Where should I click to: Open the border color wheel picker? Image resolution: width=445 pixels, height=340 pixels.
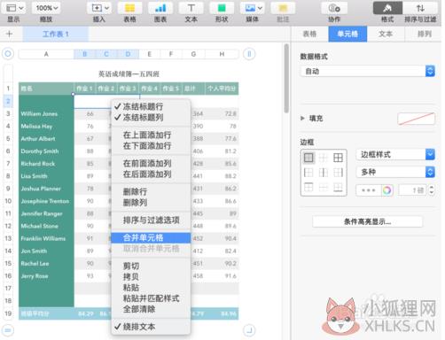coord(387,190)
